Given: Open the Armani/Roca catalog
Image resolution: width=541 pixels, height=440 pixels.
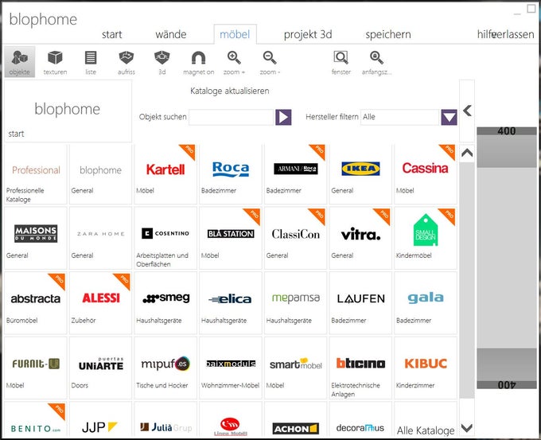Looking at the screenshot, I should [x=295, y=174].
